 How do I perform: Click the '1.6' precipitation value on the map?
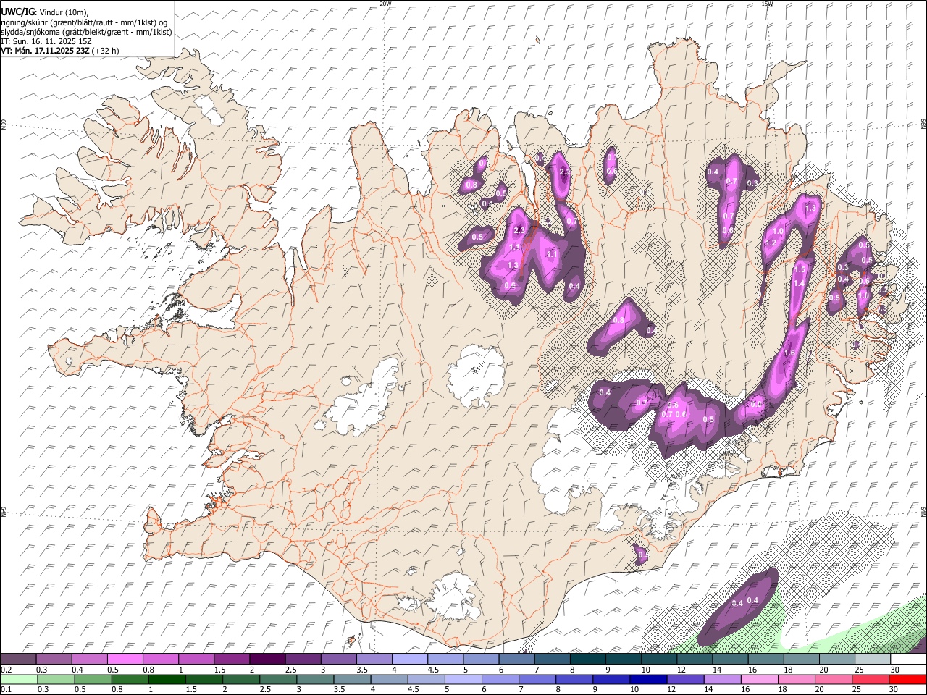[x=789, y=353]
